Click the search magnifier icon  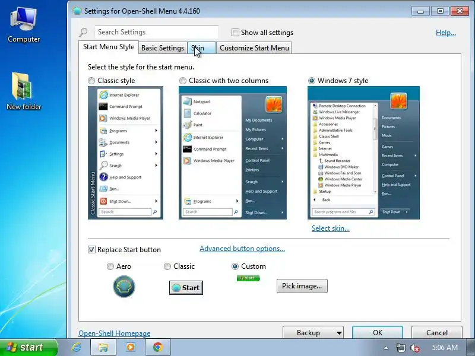click(83, 32)
